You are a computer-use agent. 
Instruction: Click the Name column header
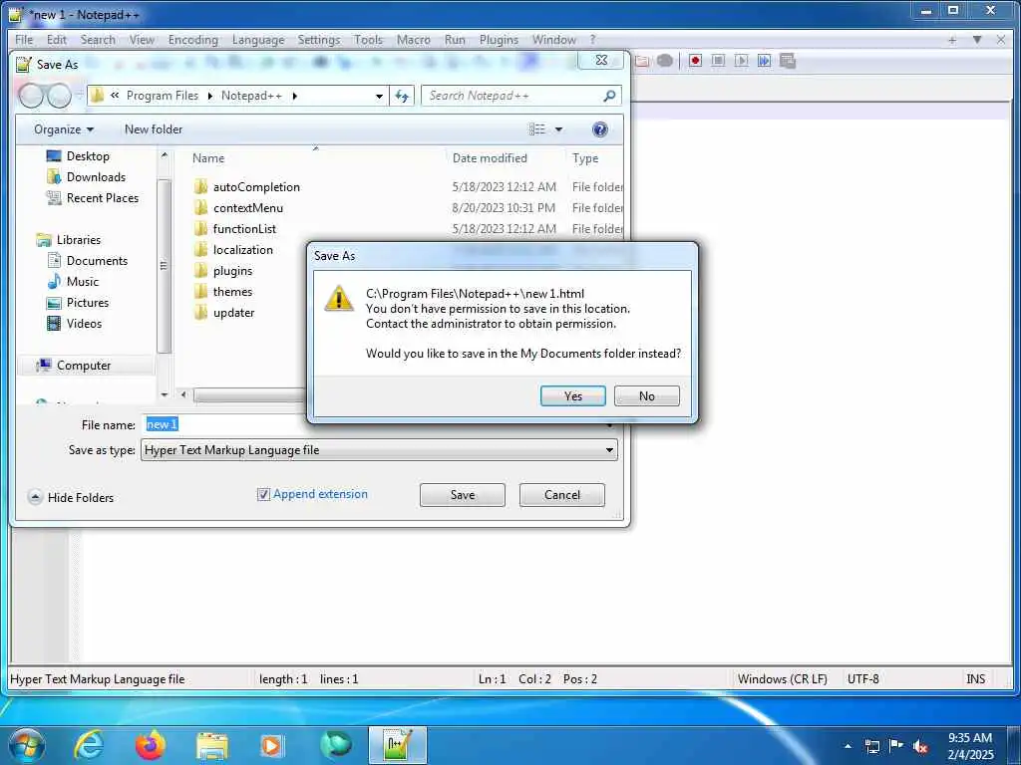click(x=208, y=158)
